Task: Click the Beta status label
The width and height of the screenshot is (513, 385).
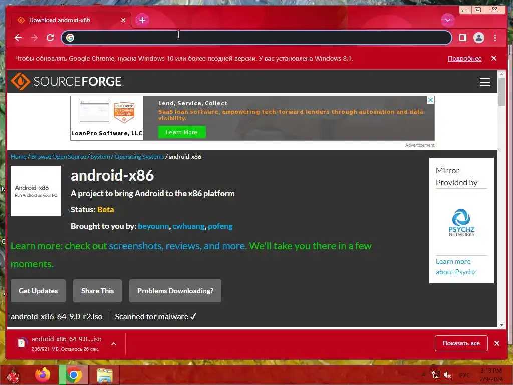Action: point(105,210)
